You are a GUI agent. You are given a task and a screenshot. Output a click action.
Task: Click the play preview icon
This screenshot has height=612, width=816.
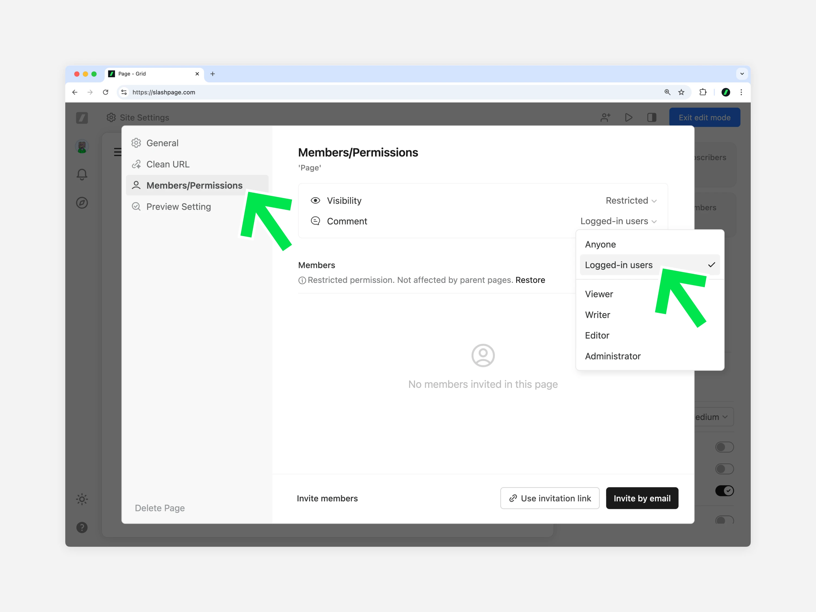[629, 117]
